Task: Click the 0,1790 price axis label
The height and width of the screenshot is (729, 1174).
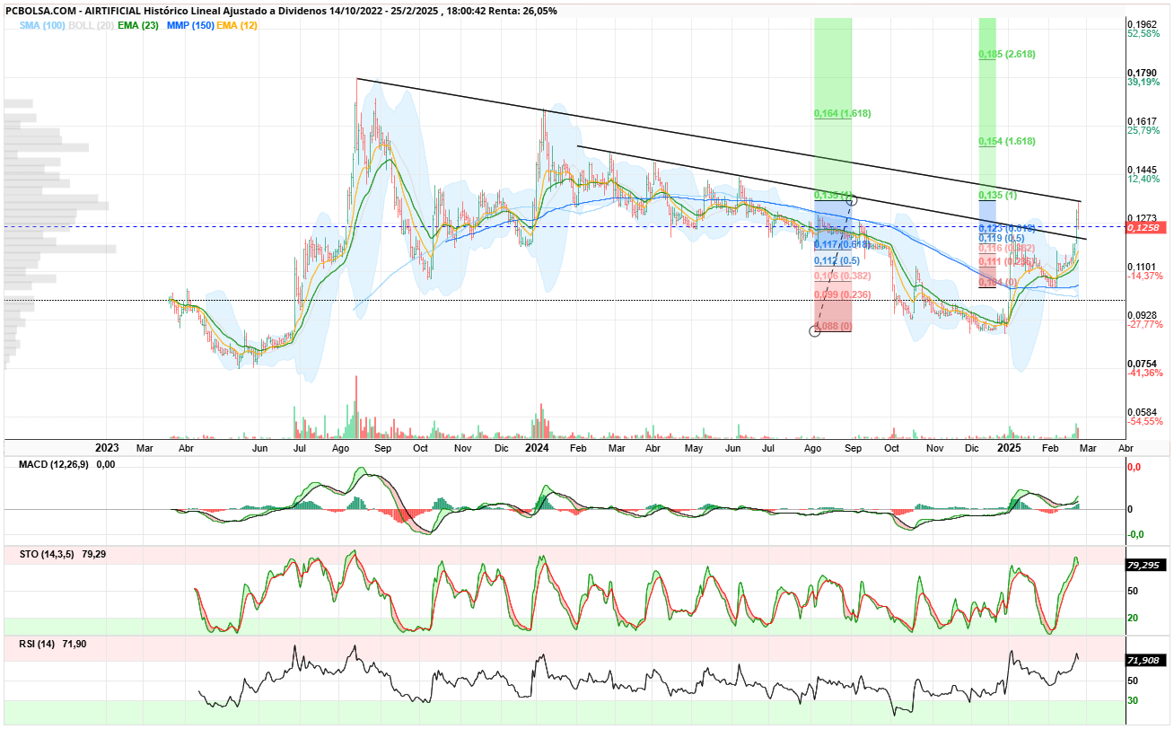Action: [x=1143, y=73]
